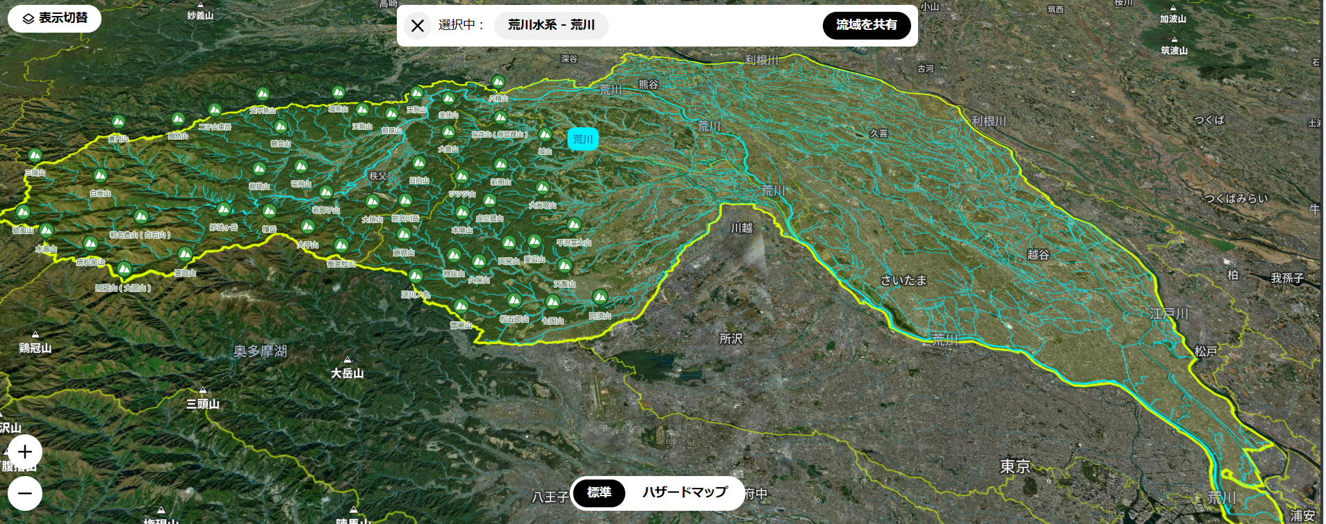Switch to the ハザードマップ mode

pyautogui.click(x=685, y=493)
